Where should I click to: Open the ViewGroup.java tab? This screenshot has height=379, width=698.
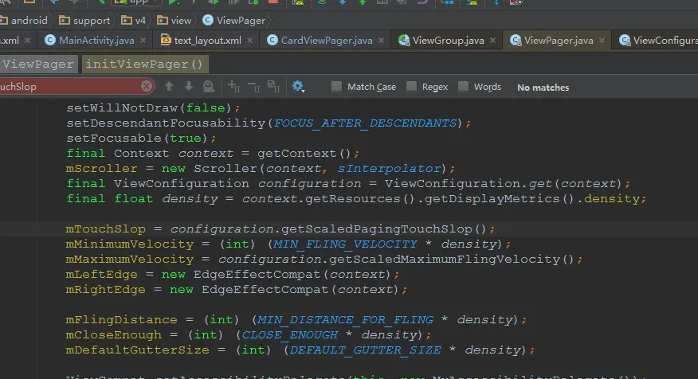pyautogui.click(x=448, y=41)
